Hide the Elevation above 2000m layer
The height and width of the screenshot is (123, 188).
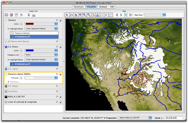(x=61, y=74)
